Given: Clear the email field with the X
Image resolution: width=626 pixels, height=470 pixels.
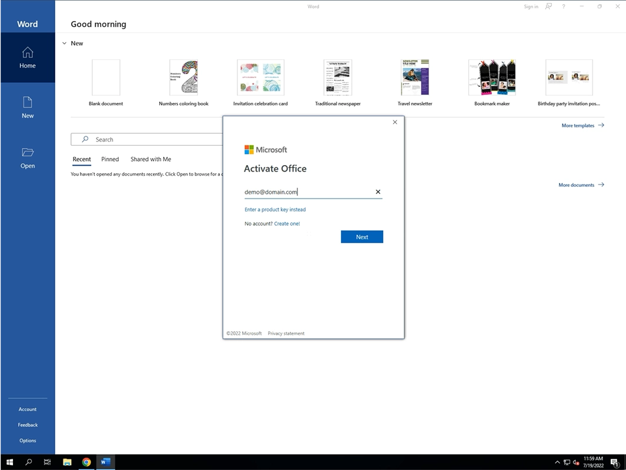Looking at the screenshot, I should click(x=378, y=192).
